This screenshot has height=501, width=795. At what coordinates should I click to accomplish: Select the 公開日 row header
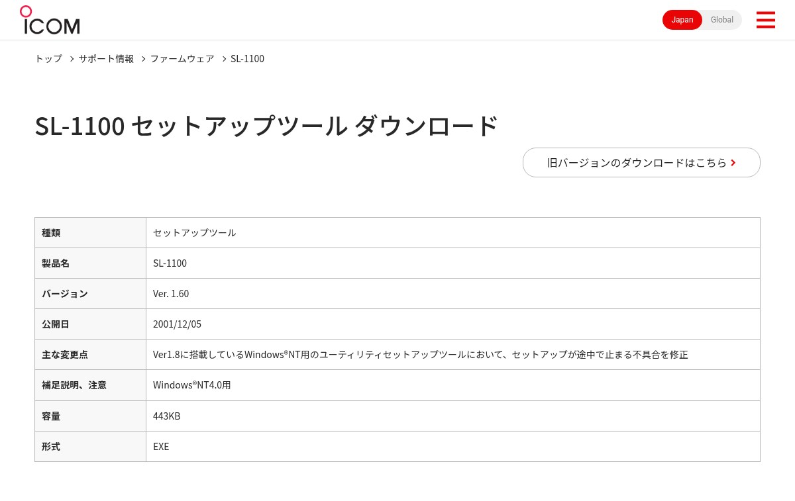pos(90,324)
